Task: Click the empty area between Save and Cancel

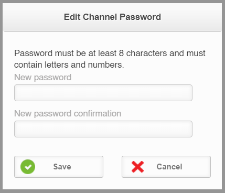Action: [x=112, y=167]
